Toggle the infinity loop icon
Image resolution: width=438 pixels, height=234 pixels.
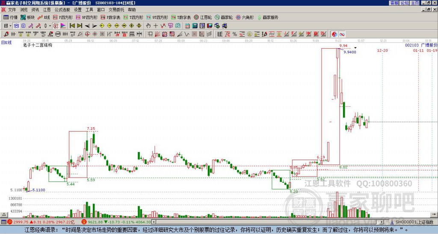click(342, 34)
